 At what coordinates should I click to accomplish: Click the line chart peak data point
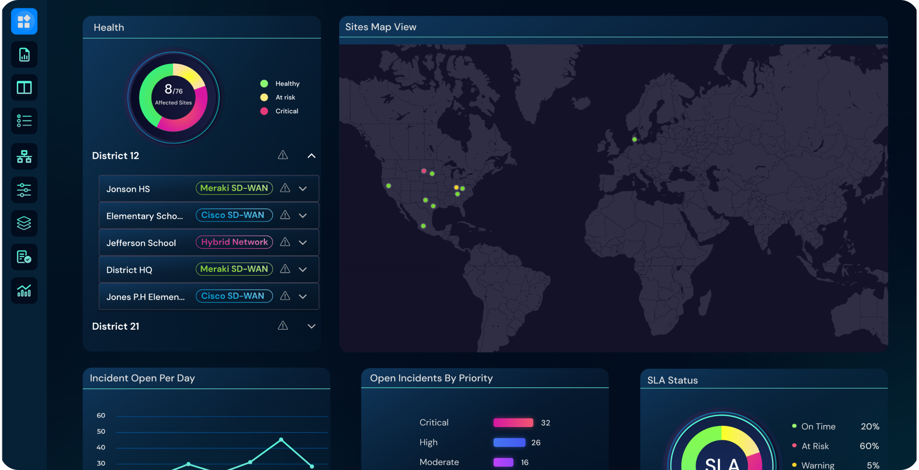click(281, 439)
